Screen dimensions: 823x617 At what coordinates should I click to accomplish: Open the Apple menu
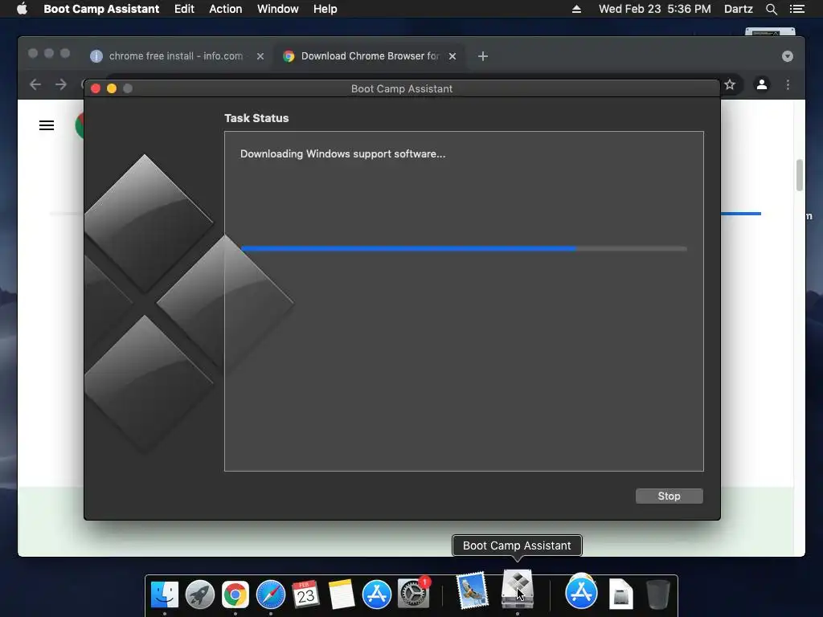(x=22, y=9)
